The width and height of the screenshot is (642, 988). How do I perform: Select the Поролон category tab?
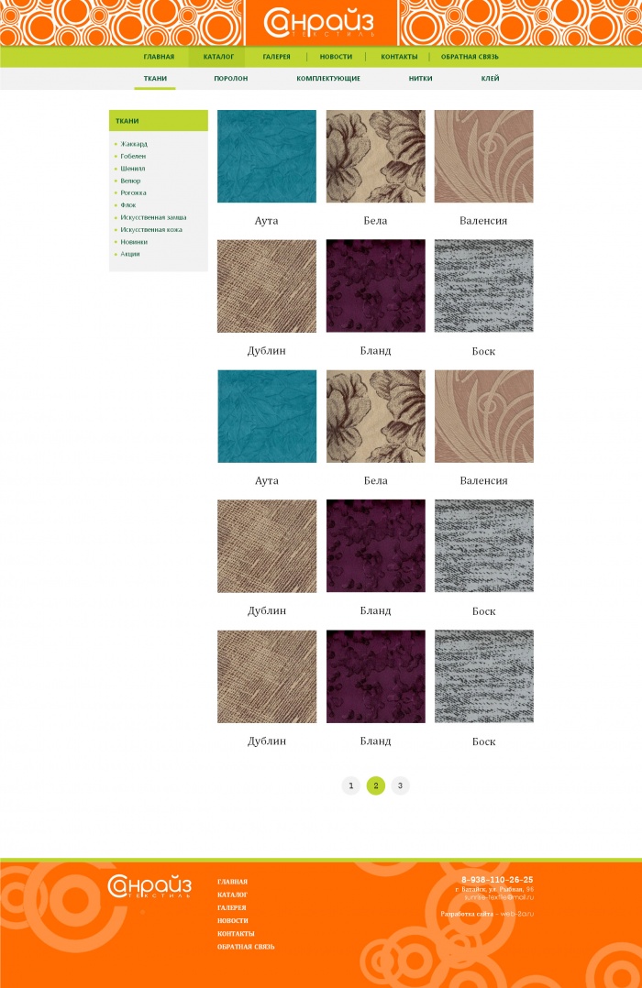pos(231,79)
